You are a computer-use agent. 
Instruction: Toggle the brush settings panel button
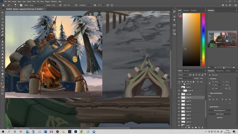pyautogui.click(x=21, y=5)
